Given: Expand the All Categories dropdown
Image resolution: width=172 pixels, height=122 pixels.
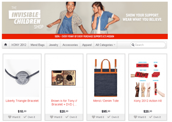Looking at the screenshot, I should [105, 45].
